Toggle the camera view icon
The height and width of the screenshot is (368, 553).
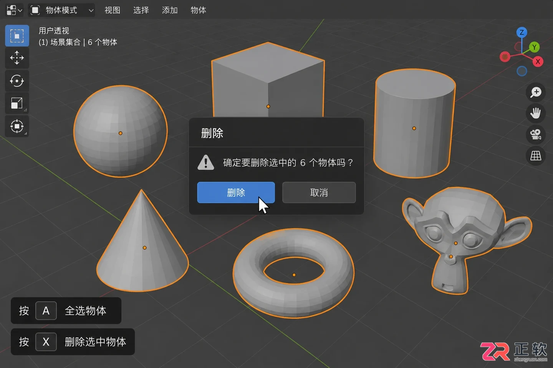[x=536, y=134]
